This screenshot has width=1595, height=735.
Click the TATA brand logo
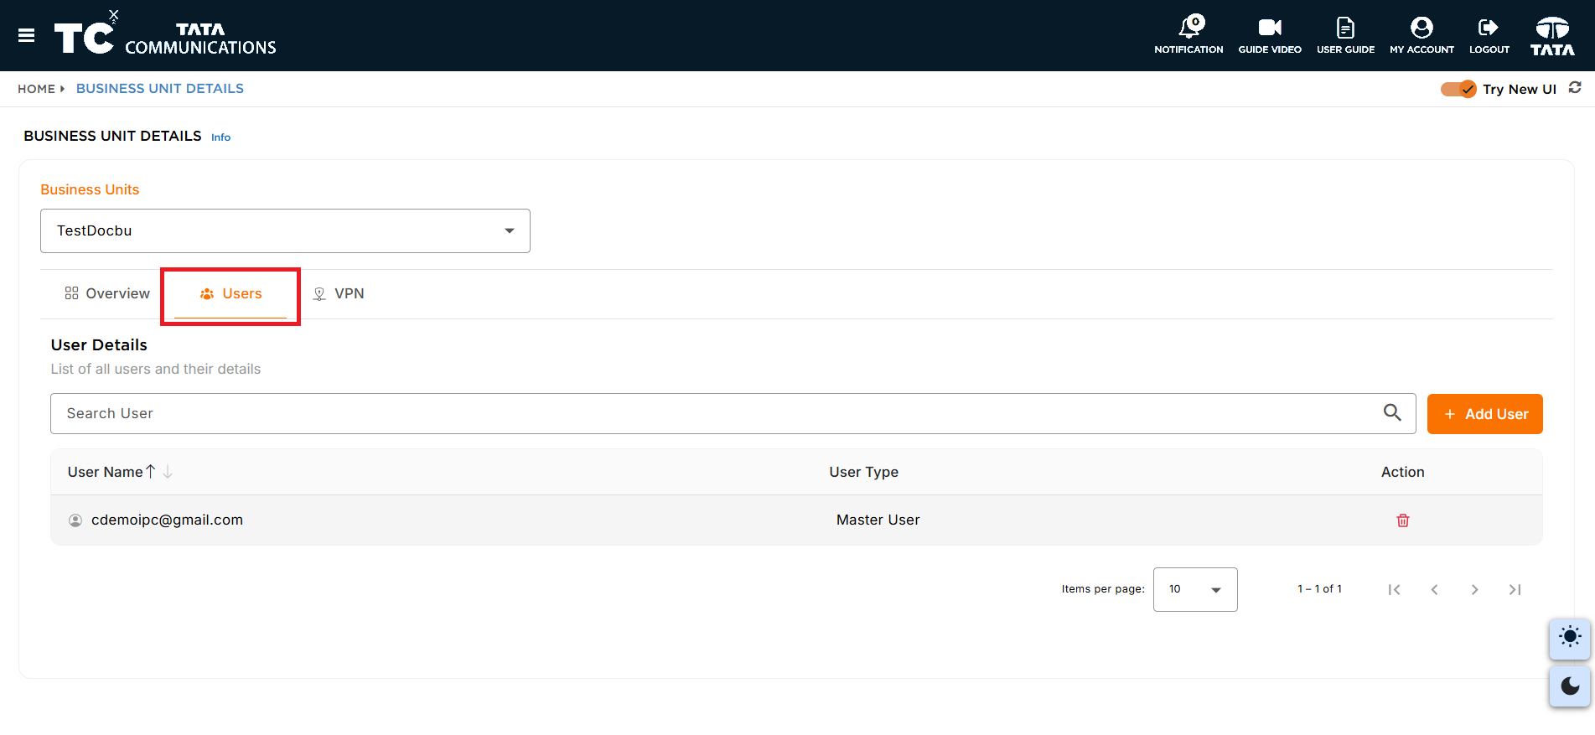click(x=1552, y=35)
